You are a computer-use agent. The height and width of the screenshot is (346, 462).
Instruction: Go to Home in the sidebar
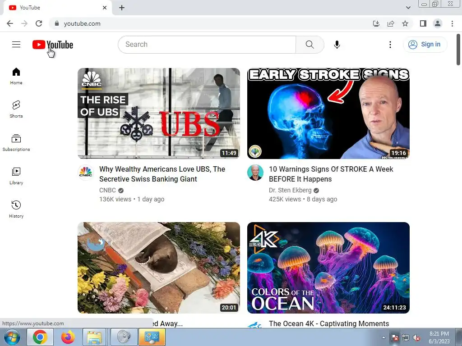(x=16, y=76)
